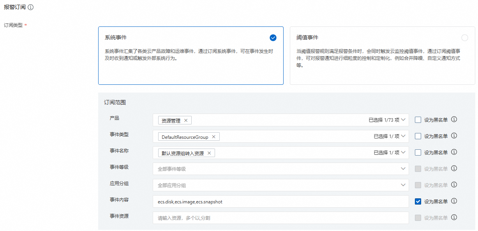Click info icon in the 事件类型 row
The height and width of the screenshot is (231, 478).
[x=454, y=136]
